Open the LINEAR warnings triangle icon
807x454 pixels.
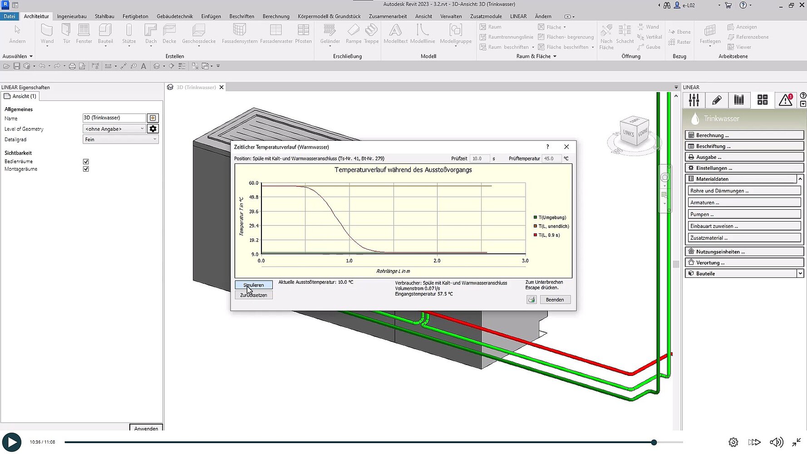tap(785, 100)
